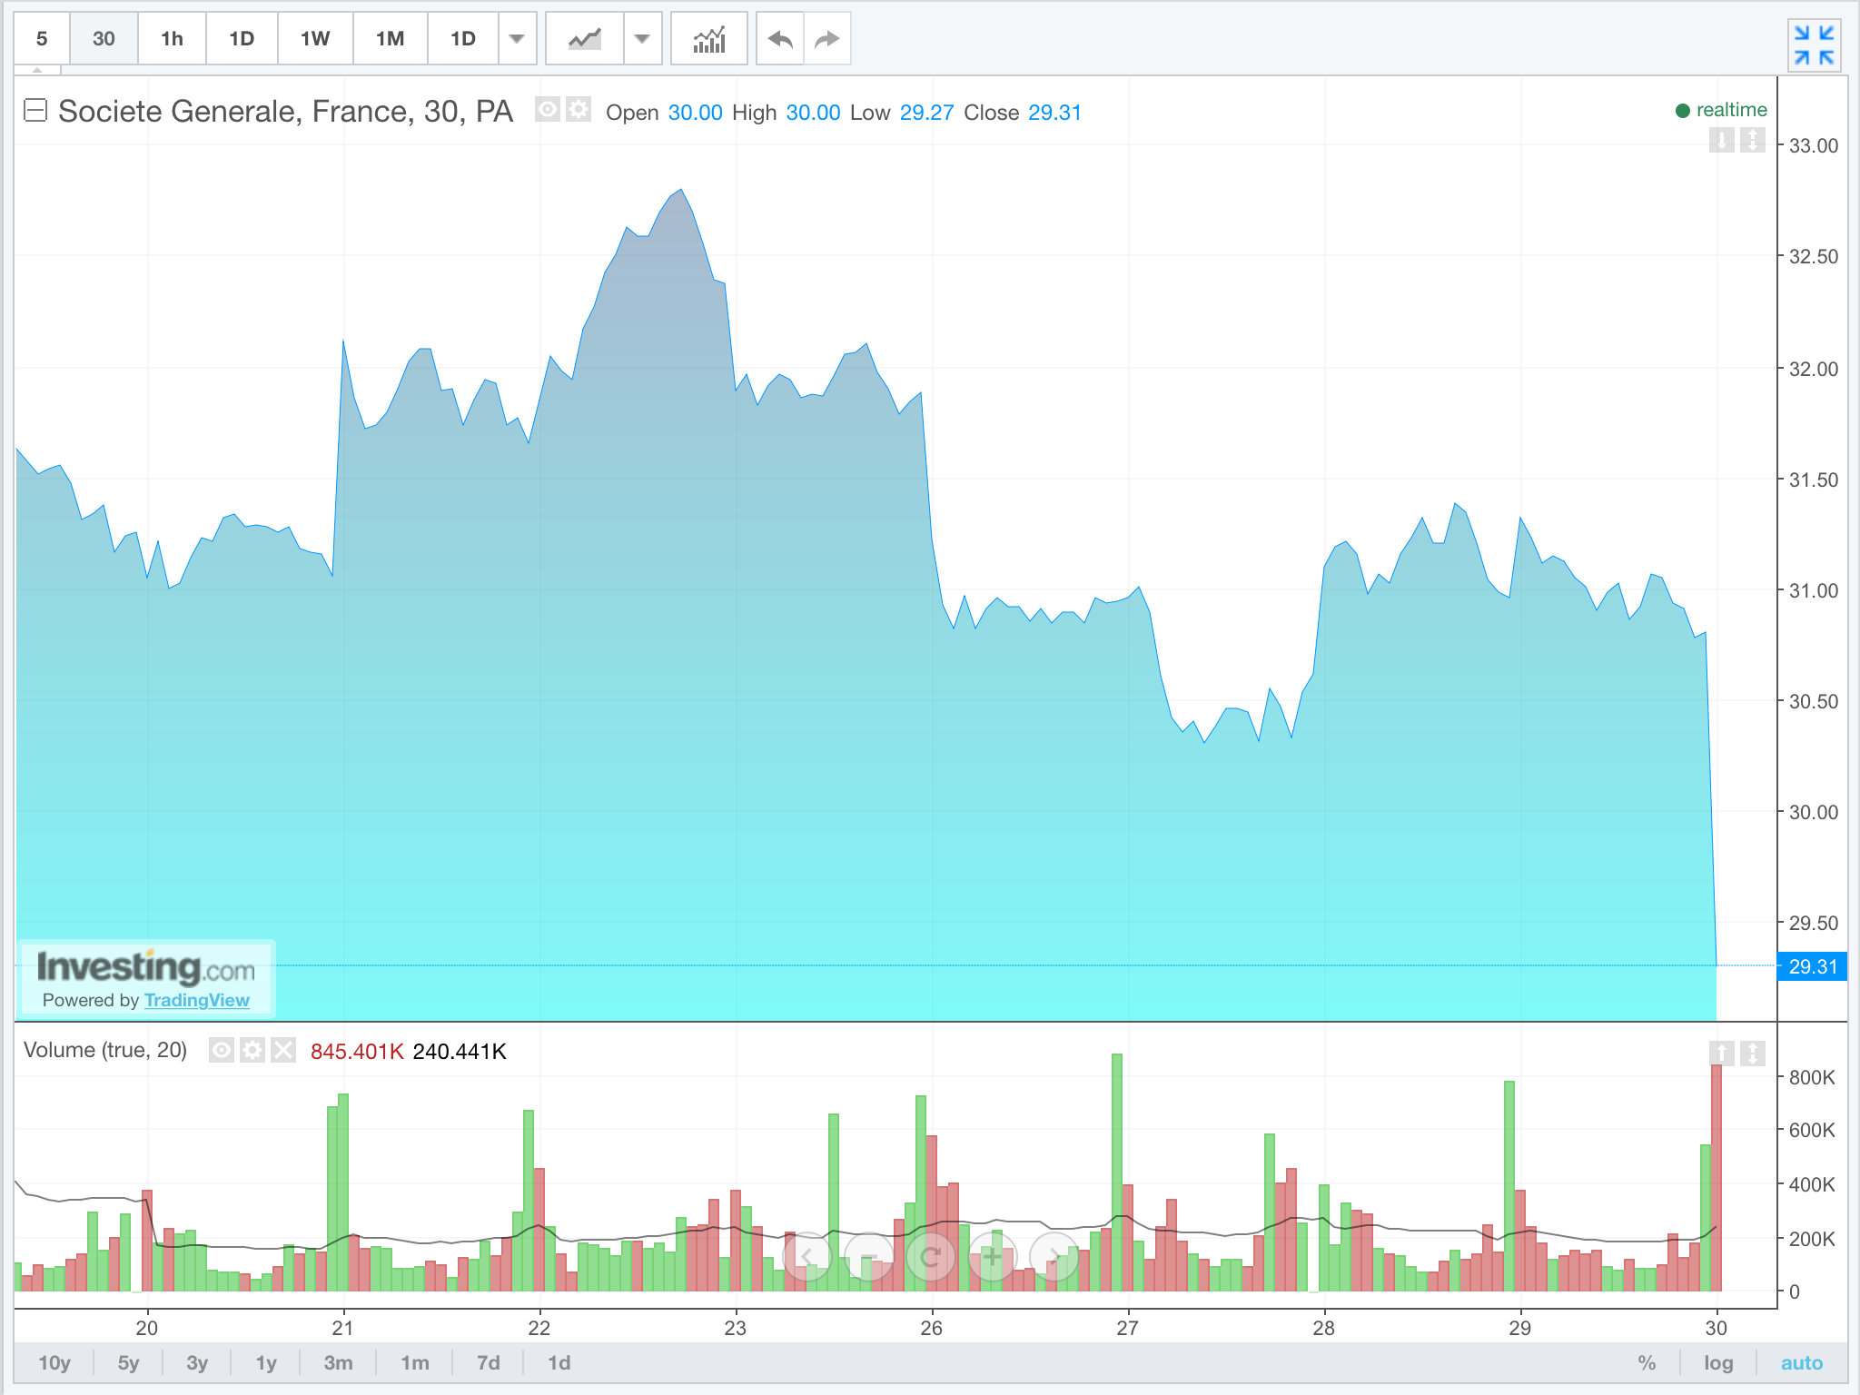Maximize the volume pane icon

click(1752, 1053)
